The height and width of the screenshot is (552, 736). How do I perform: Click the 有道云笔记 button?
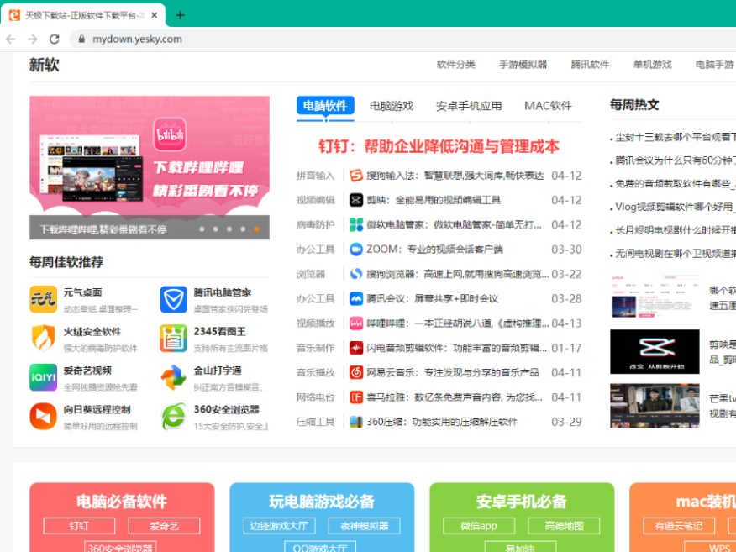(679, 526)
